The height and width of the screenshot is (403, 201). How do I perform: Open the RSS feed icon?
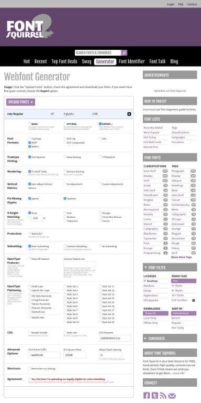point(163,395)
